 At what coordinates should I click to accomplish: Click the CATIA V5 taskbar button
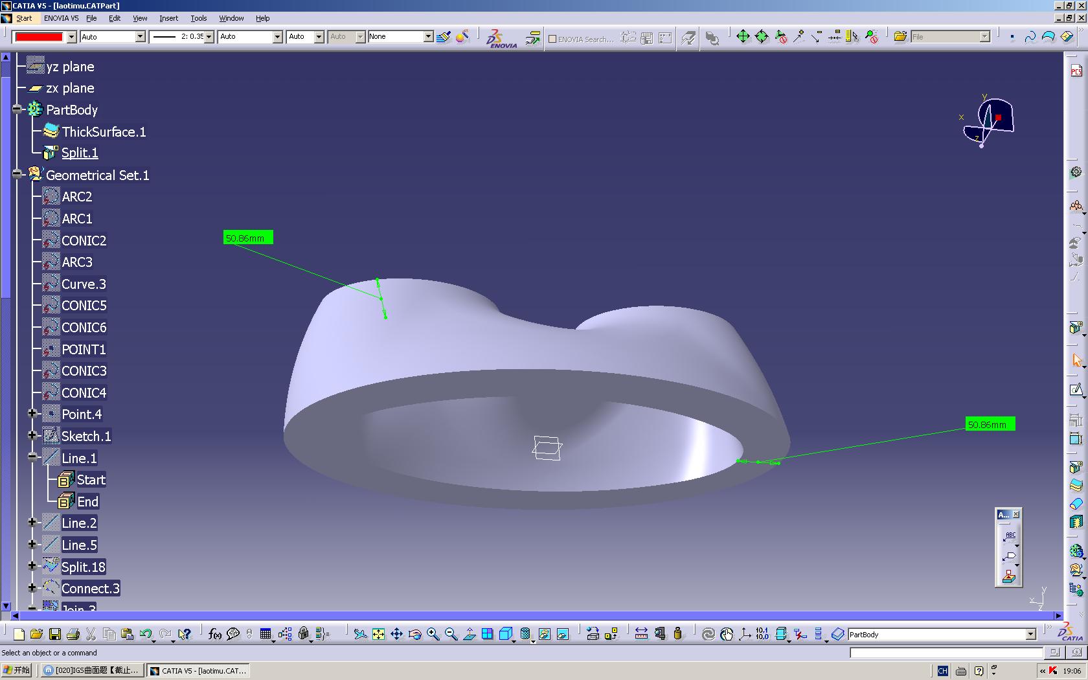coord(198,670)
